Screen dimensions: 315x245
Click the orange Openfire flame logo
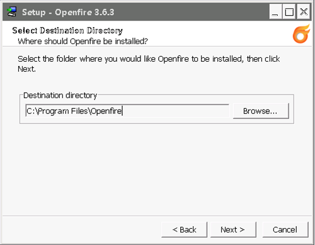coord(301,34)
